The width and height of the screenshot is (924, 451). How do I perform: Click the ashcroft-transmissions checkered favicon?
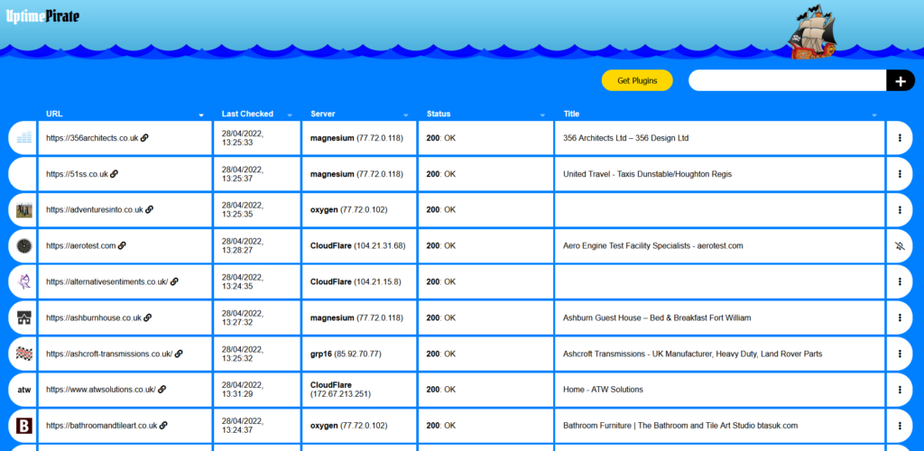[x=24, y=354]
